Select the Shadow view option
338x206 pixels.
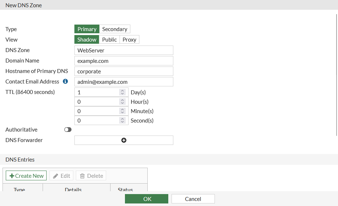pyautogui.click(x=87, y=40)
